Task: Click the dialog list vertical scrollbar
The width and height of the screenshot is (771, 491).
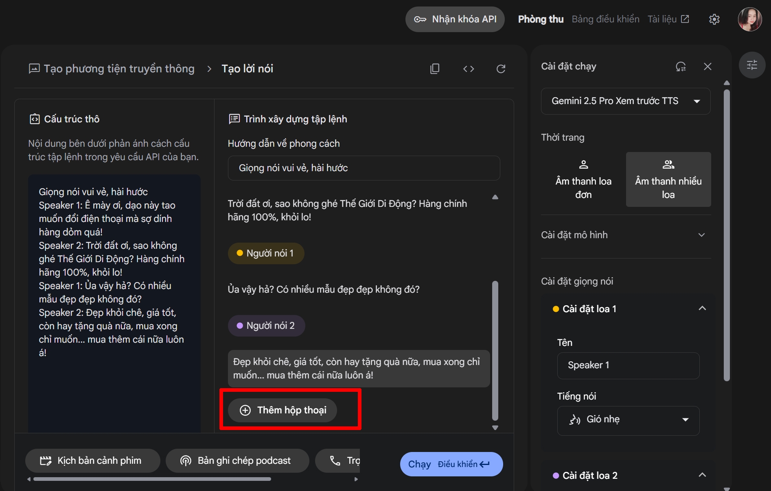Action: tap(495, 351)
